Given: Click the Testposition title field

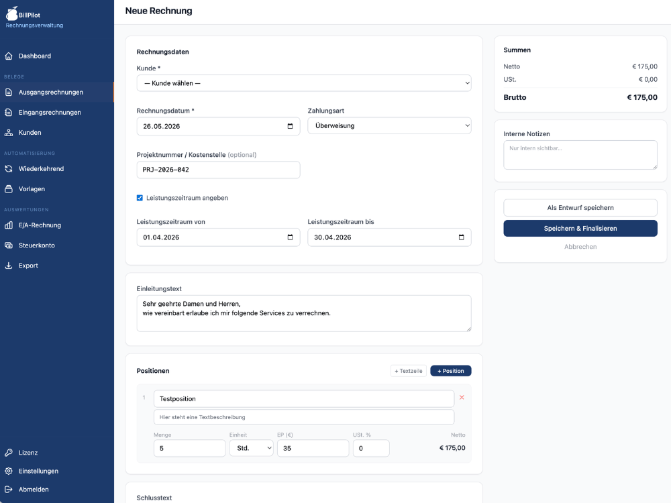Looking at the screenshot, I should [x=304, y=398].
